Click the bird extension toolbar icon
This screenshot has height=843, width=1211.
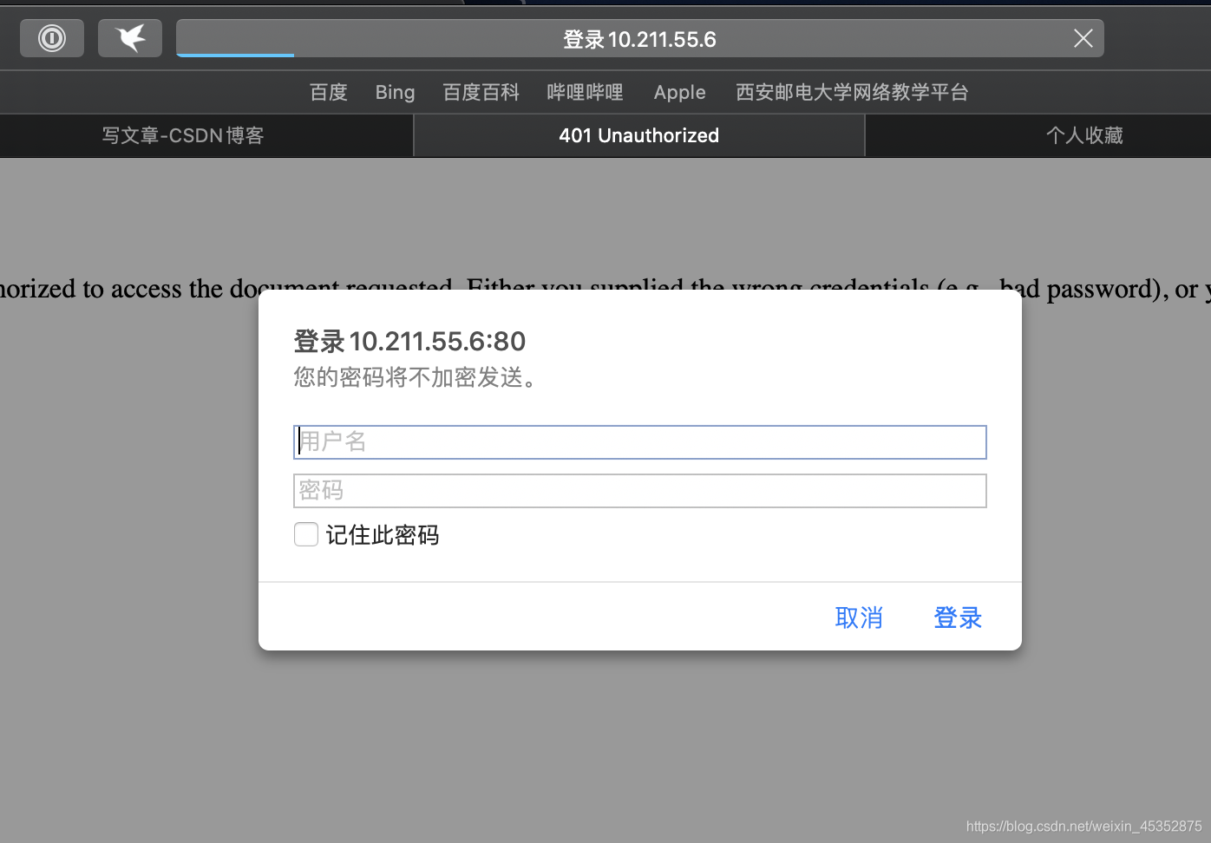point(130,38)
